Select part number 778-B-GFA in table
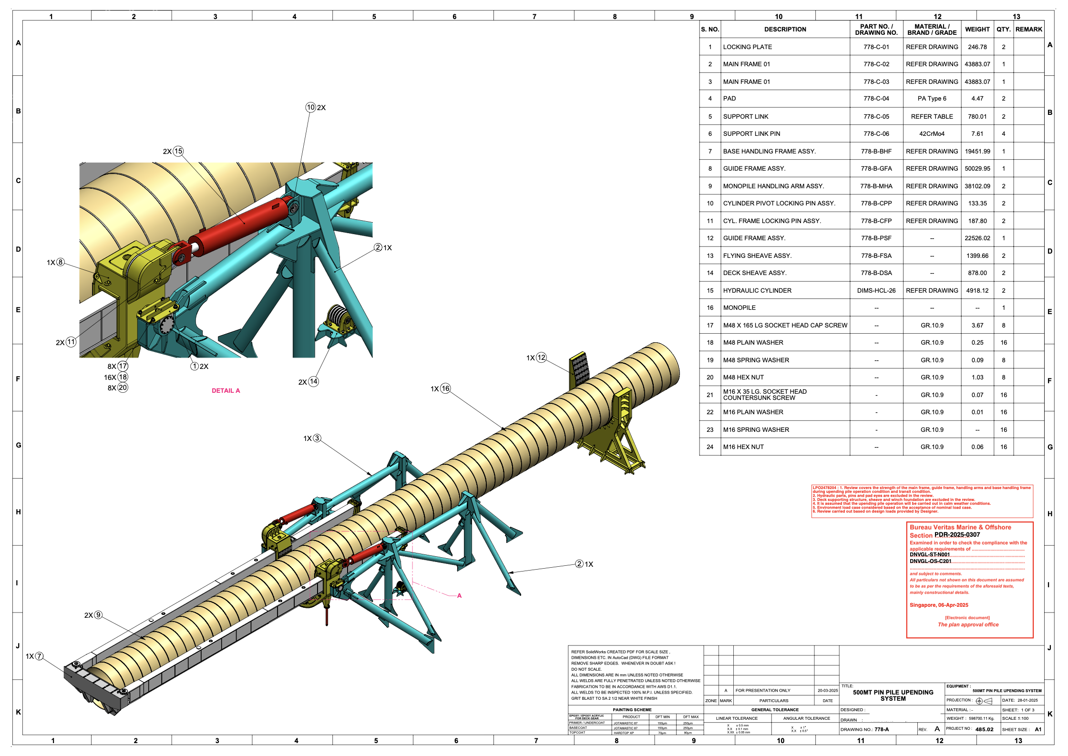This screenshot has height=756, width=1068. (x=876, y=168)
